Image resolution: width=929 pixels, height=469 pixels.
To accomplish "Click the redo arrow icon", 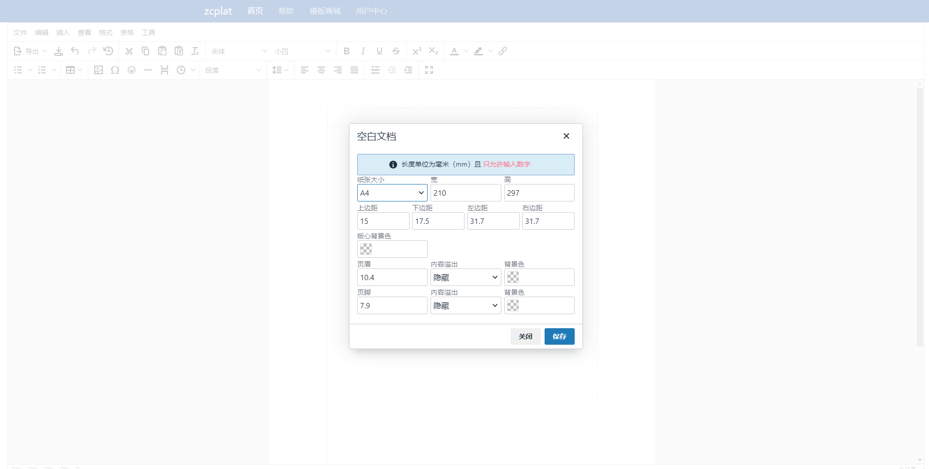I will [92, 51].
